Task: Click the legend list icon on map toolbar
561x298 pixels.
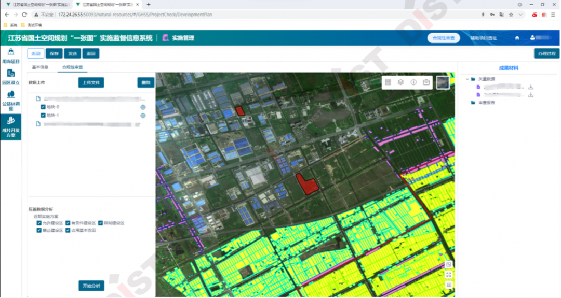Action: click(388, 82)
